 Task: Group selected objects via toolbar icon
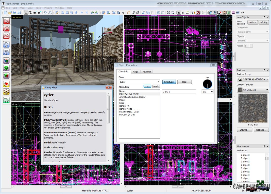[x=114, y=13]
